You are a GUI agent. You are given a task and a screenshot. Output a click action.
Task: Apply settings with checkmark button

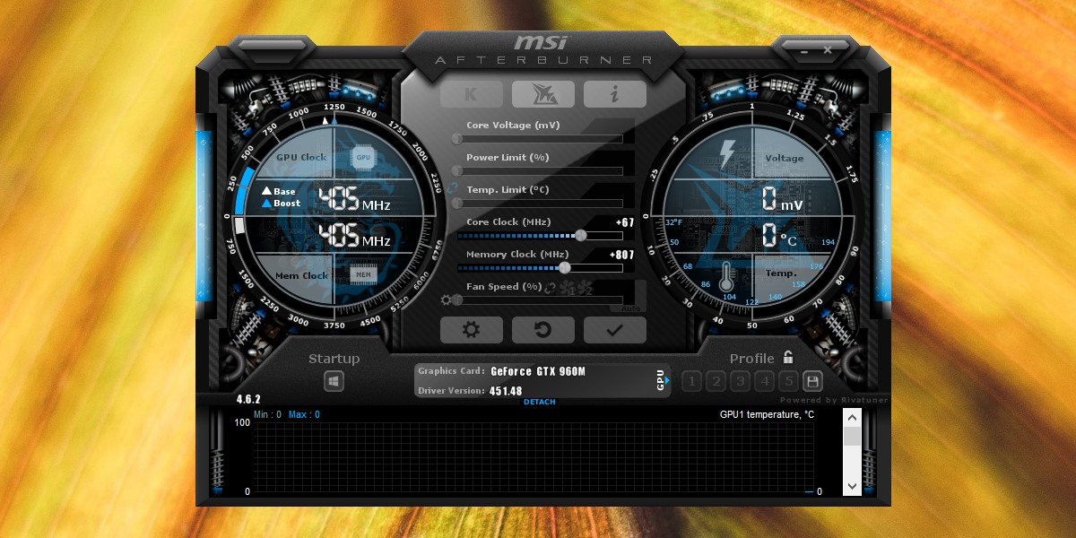pyautogui.click(x=614, y=330)
